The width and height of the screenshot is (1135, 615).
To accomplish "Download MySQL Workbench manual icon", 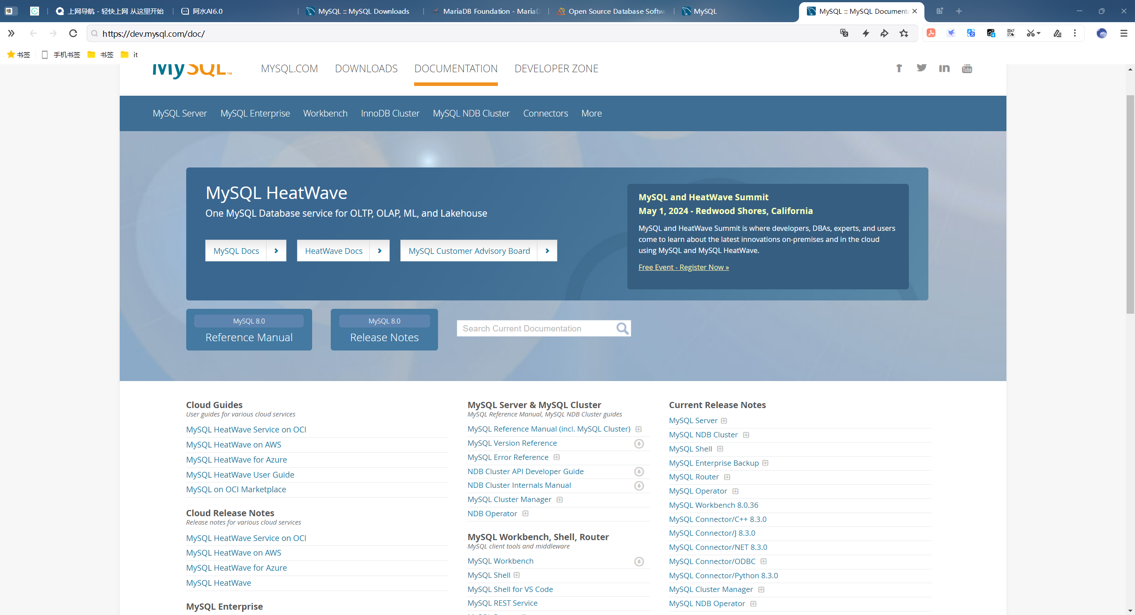I will 639,561.
